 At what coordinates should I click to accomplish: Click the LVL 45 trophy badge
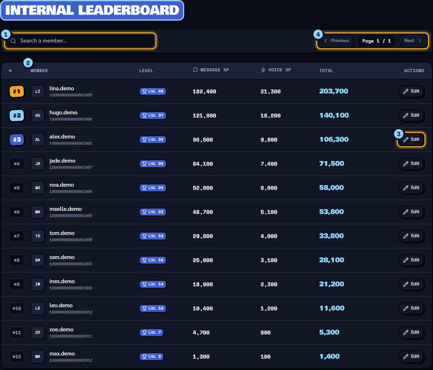pos(153,91)
